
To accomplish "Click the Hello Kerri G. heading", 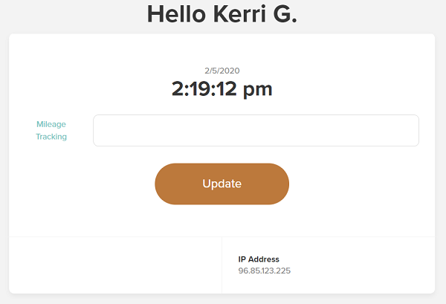I will (x=222, y=14).
